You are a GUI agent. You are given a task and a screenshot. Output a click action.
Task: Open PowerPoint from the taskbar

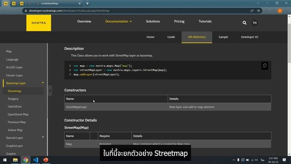(x=45, y=160)
